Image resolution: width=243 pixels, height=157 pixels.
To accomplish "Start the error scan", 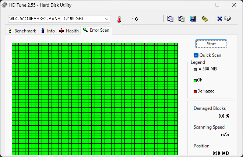I will (211, 44).
